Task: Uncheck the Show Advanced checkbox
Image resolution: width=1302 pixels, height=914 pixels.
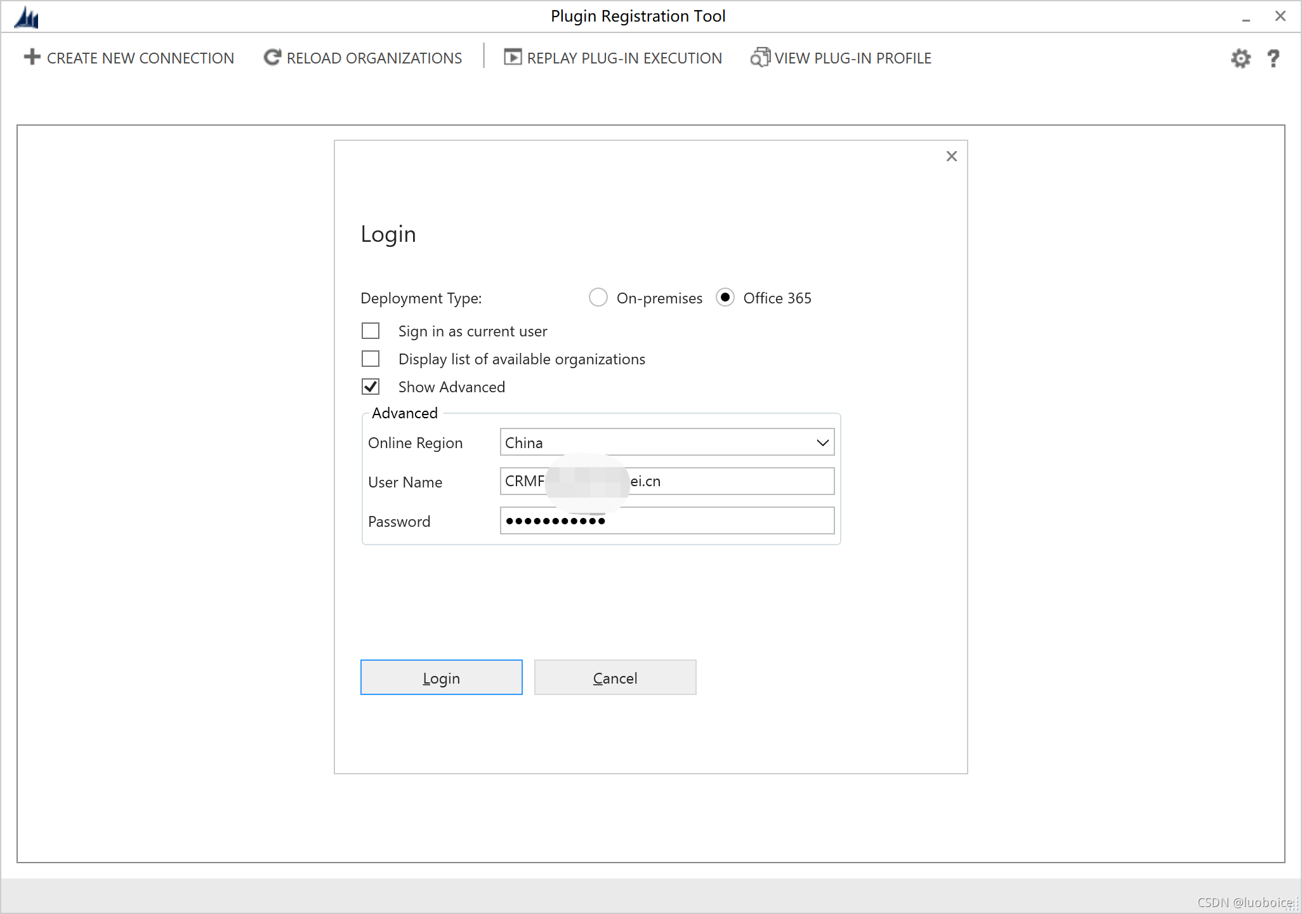Action: tap(371, 387)
